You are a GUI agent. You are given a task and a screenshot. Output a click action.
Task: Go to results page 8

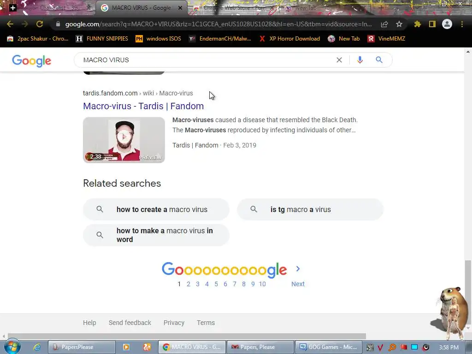coord(244,284)
